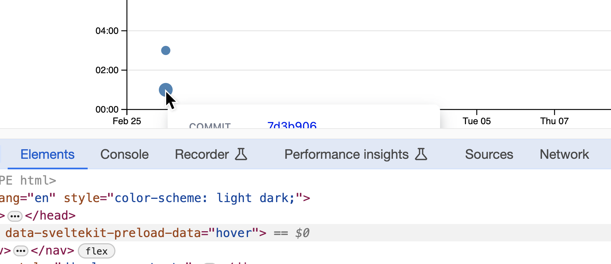This screenshot has width=611, height=264.
Task: Open the Recorder tab
Action: tap(202, 154)
